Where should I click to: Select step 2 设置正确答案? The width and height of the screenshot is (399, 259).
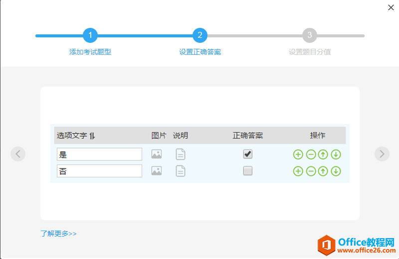pyautogui.click(x=199, y=35)
